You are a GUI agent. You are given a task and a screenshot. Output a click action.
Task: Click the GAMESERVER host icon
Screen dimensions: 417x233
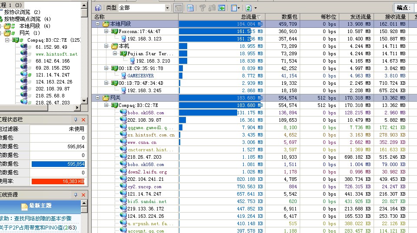pyautogui.click(x=123, y=76)
